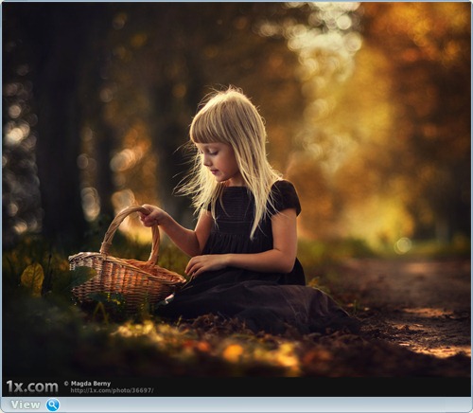Click the copyright symbol before Magda Berny

click(x=66, y=384)
